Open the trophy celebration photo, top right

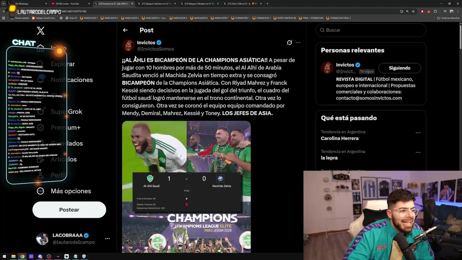coord(219,146)
